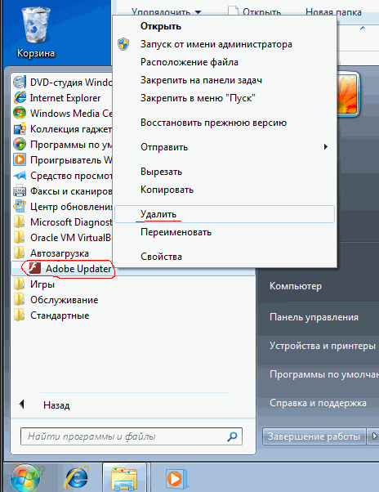Click the user account picture with flower
This screenshot has height=492, width=379.
tap(347, 94)
